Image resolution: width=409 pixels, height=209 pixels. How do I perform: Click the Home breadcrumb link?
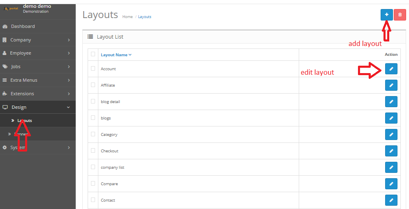coord(128,17)
